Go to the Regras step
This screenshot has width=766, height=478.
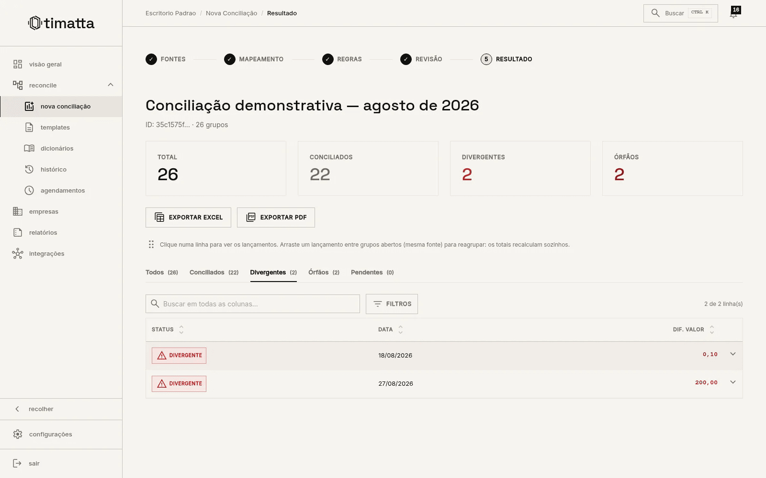coord(342,59)
